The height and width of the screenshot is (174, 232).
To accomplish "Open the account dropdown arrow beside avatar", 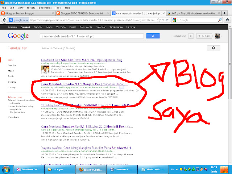I will click(222, 36).
